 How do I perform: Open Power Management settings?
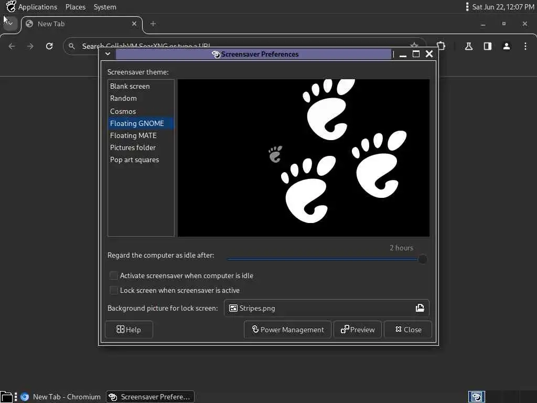(x=288, y=330)
